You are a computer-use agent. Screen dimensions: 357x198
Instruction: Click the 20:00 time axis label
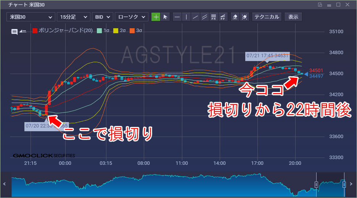(295, 163)
